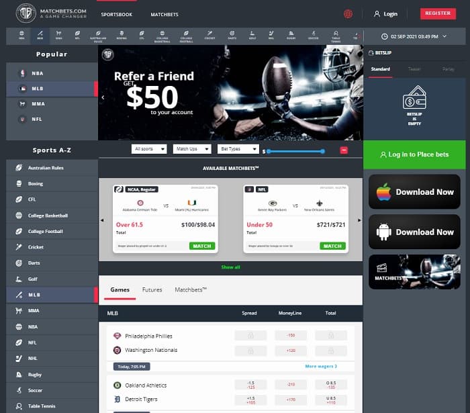Open Darts in Sports A-Z
This screenshot has height=413, width=470.
pyautogui.click(x=52, y=263)
